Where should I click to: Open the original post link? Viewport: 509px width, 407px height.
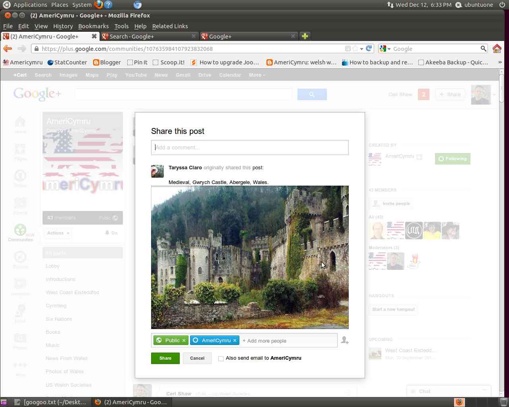[x=257, y=168]
